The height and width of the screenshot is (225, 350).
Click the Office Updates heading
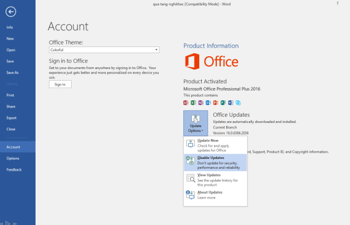tap(231, 115)
